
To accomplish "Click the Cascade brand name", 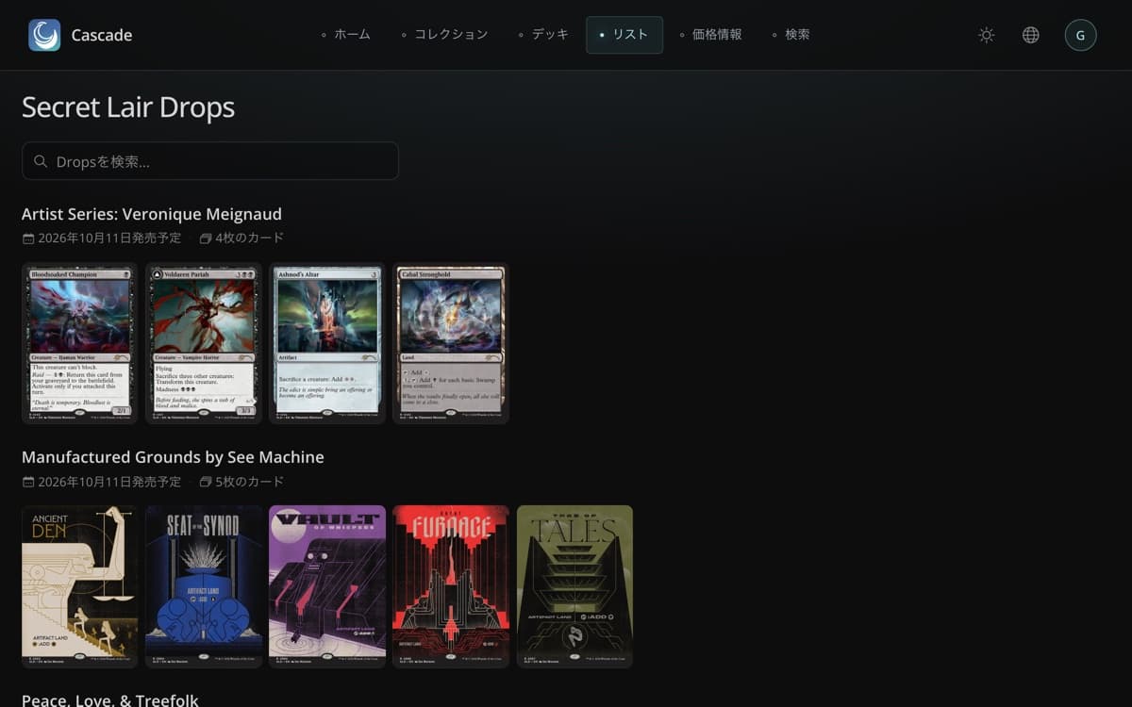I will (102, 36).
